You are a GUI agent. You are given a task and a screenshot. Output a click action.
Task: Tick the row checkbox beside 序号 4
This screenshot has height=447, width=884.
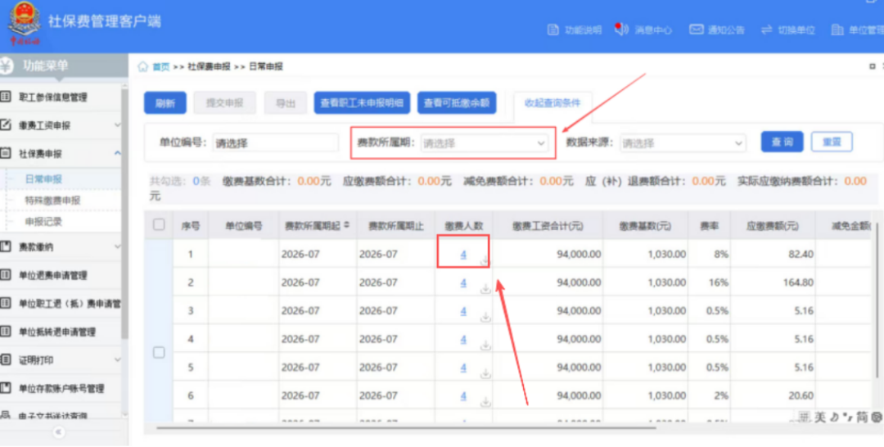[159, 352]
